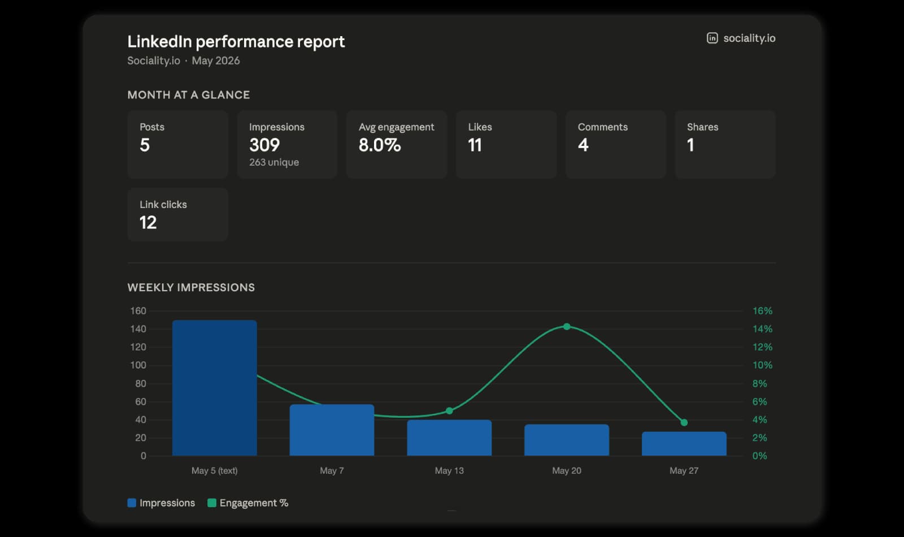Click the May 27 engagement data point
The image size is (904, 537).
coord(684,422)
